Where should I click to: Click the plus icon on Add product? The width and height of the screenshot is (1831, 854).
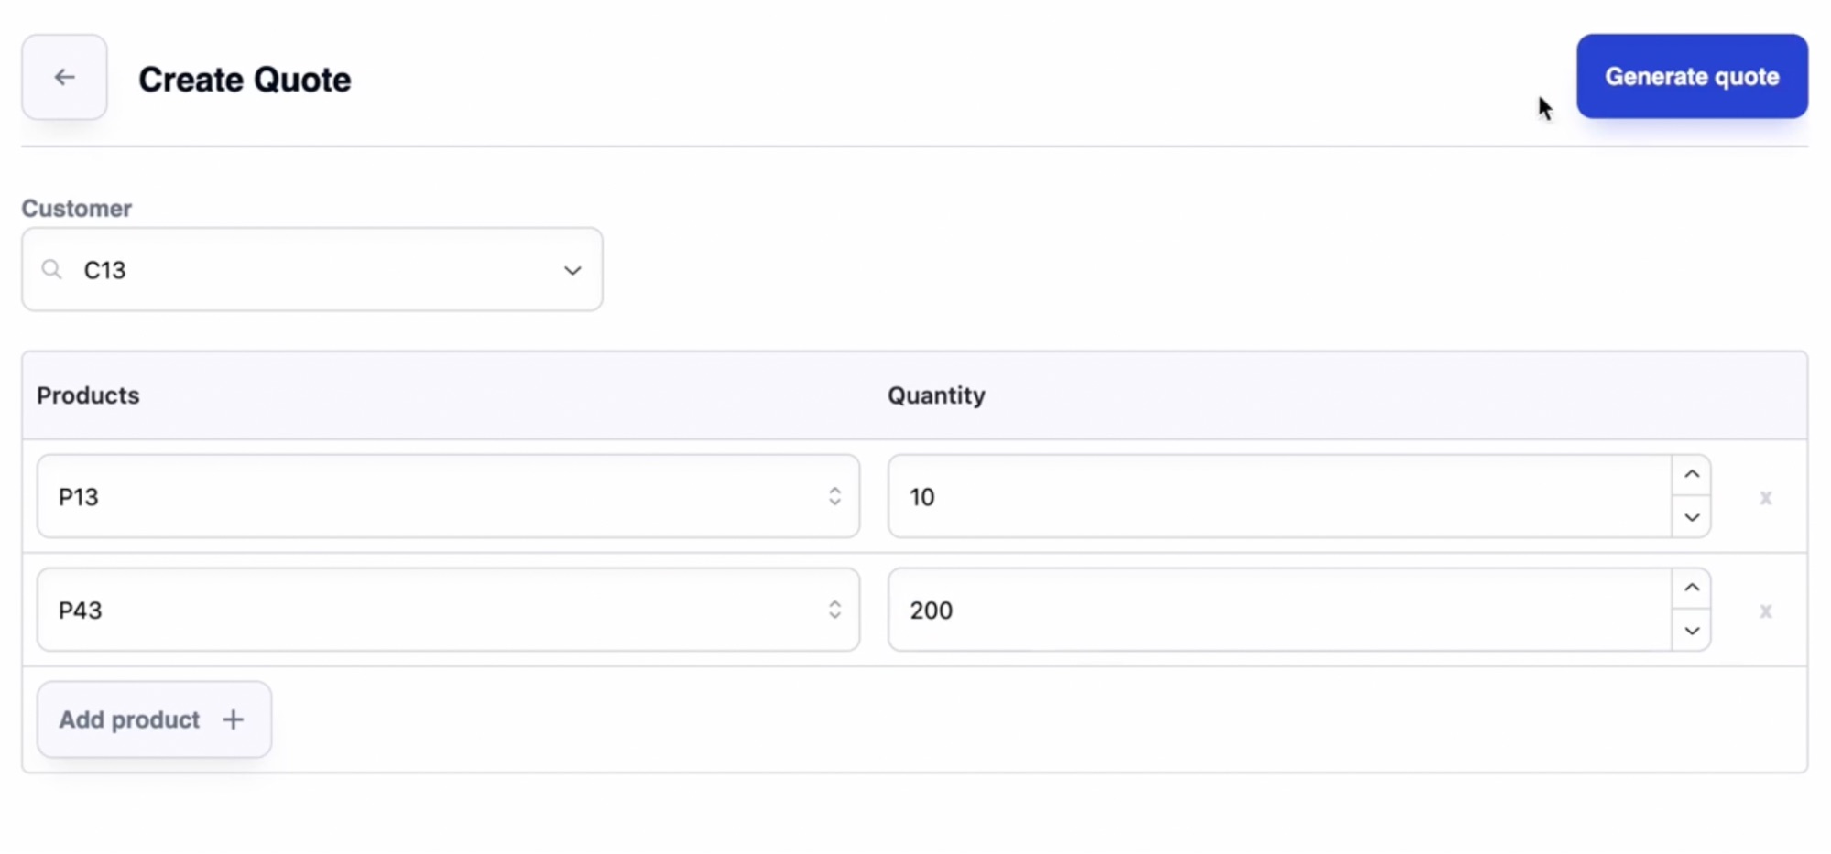coord(233,719)
